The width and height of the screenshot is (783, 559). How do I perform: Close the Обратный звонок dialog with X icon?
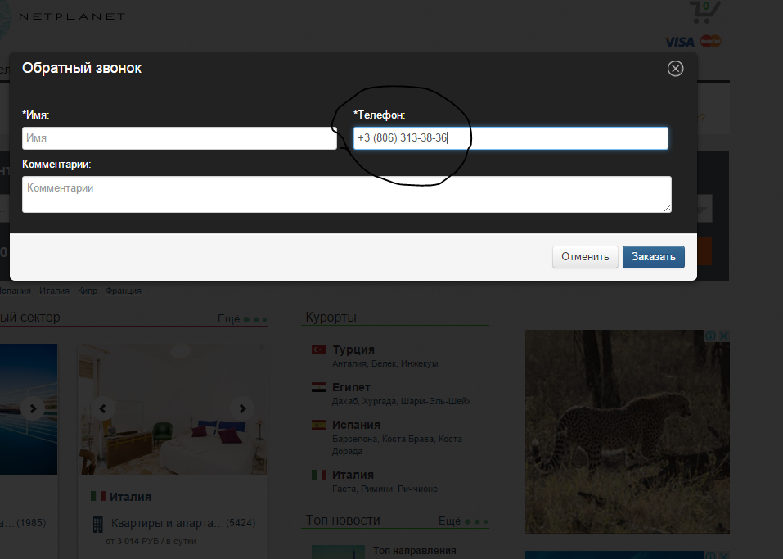tap(675, 69)
